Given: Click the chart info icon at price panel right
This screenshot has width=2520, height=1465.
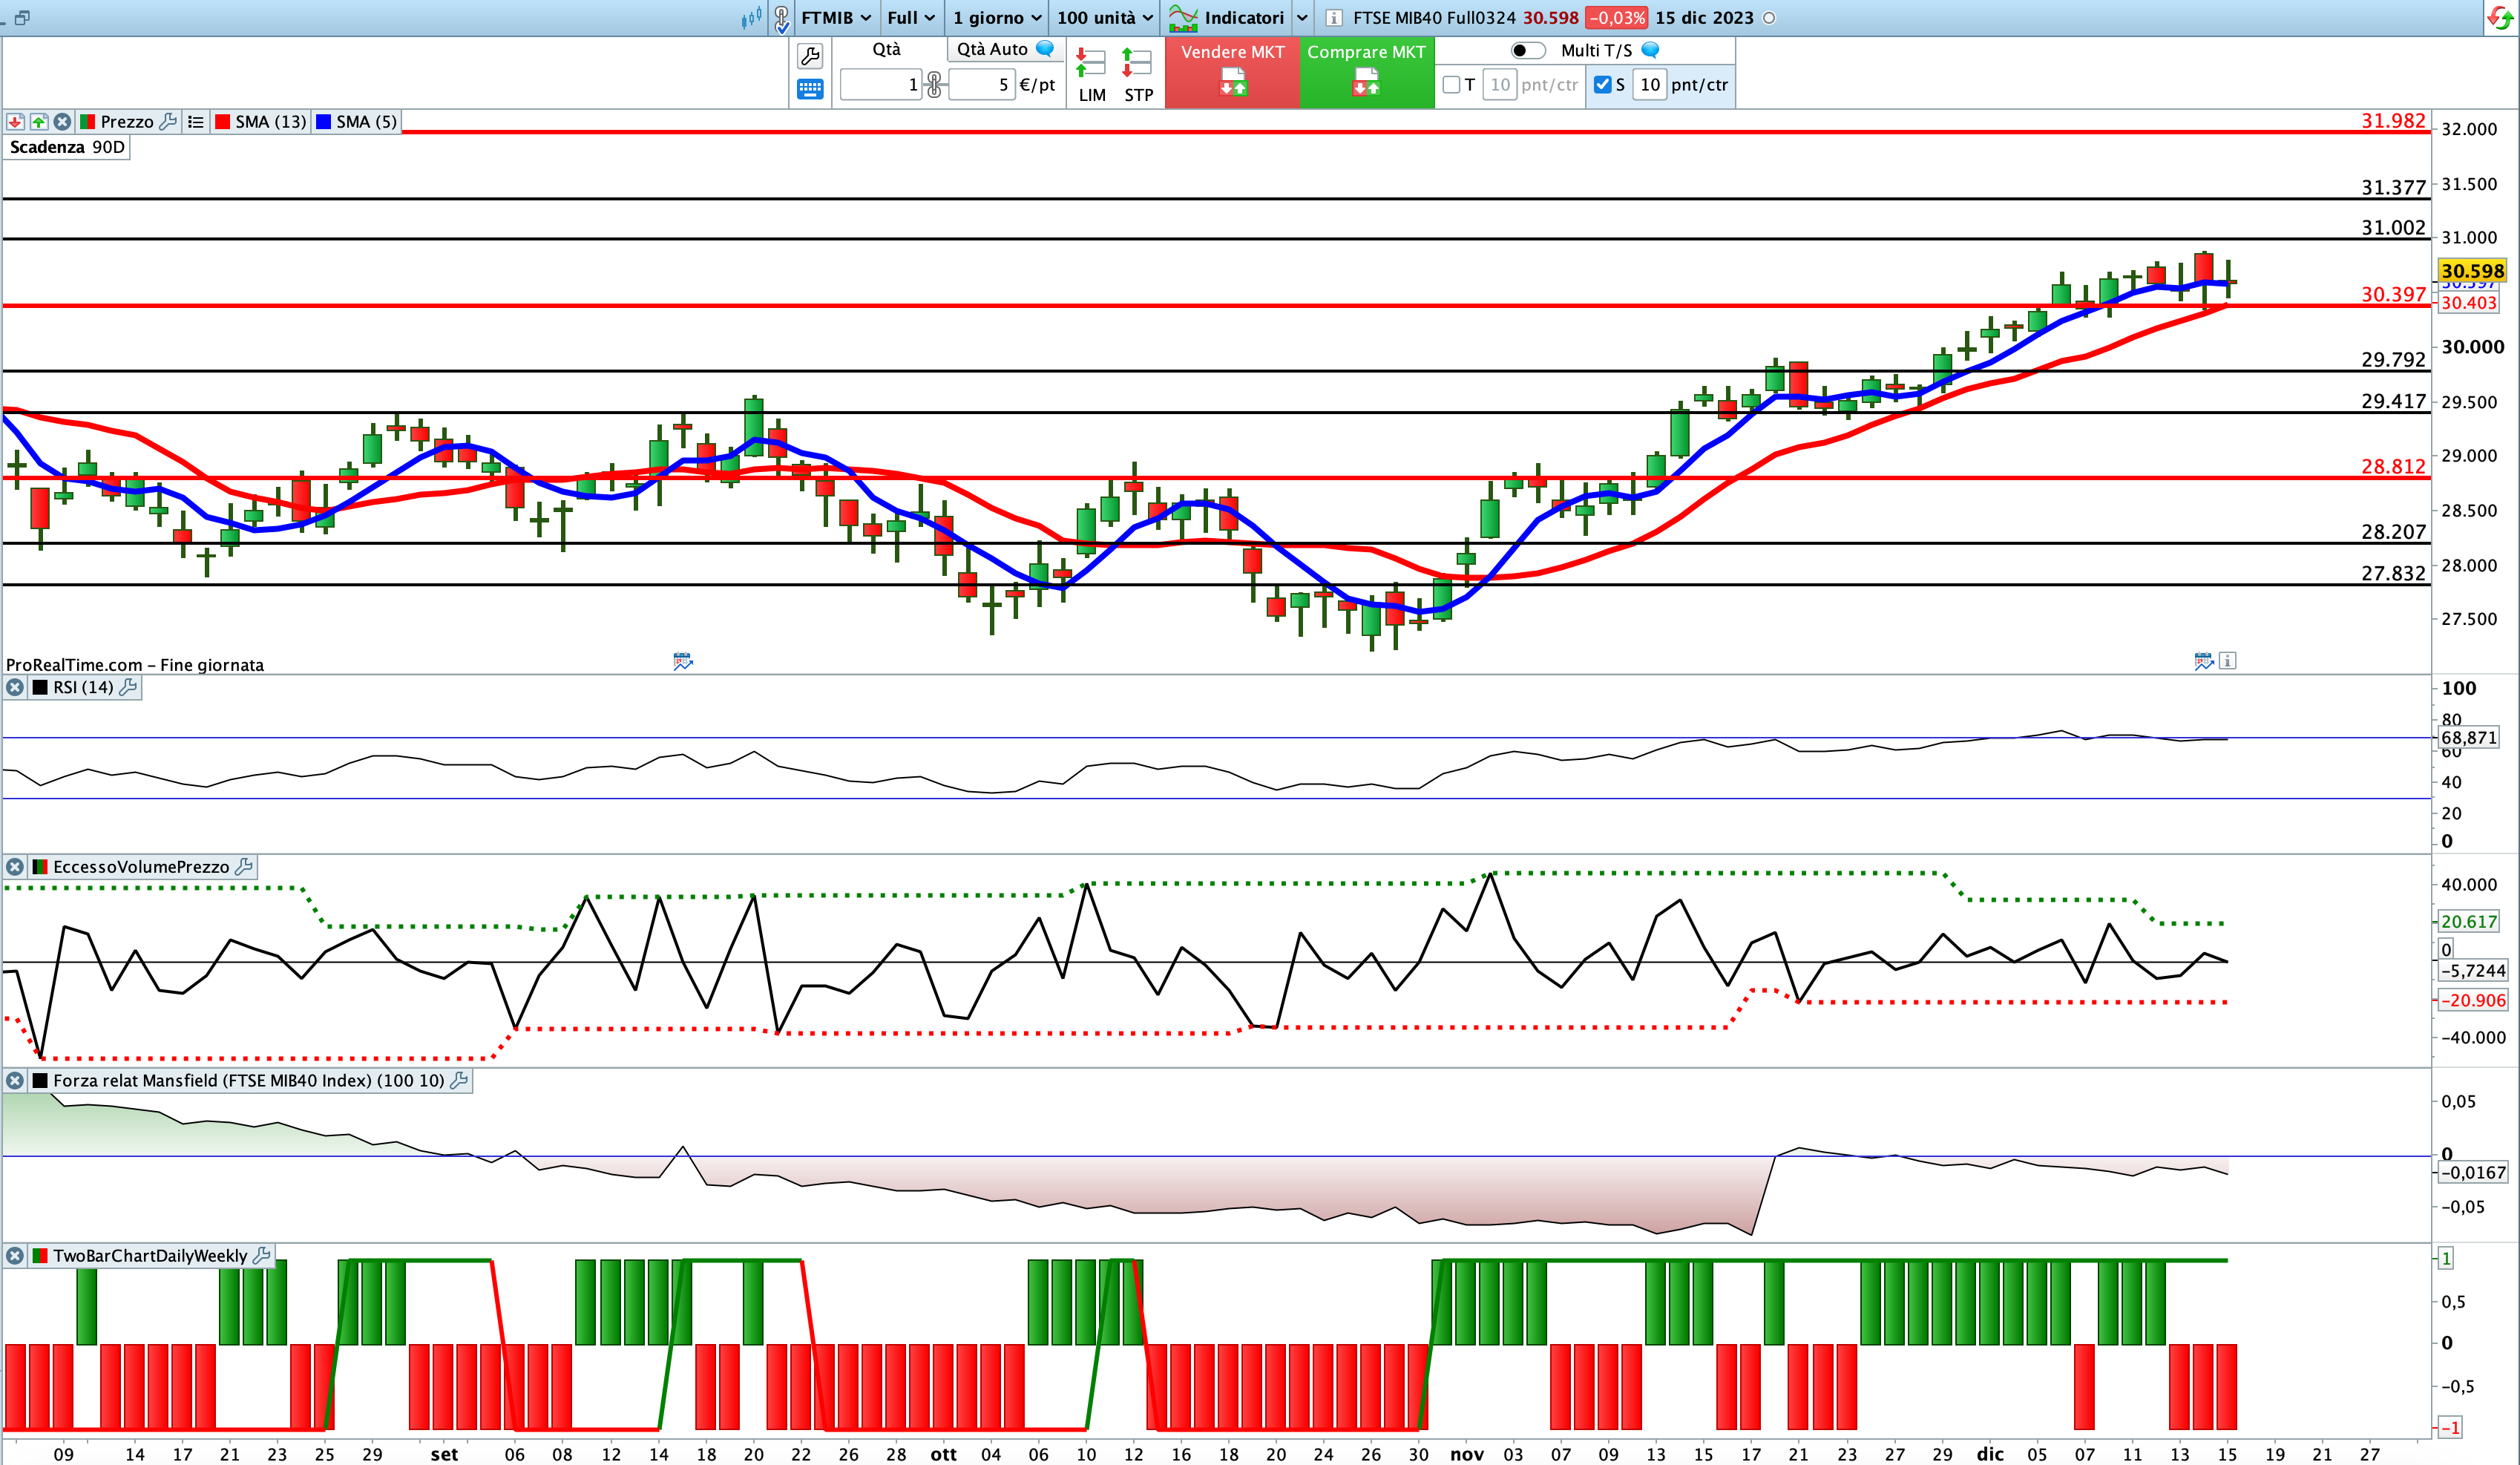Looking at the screenshot, I should pyautogui.click(x=2227, y=661).
